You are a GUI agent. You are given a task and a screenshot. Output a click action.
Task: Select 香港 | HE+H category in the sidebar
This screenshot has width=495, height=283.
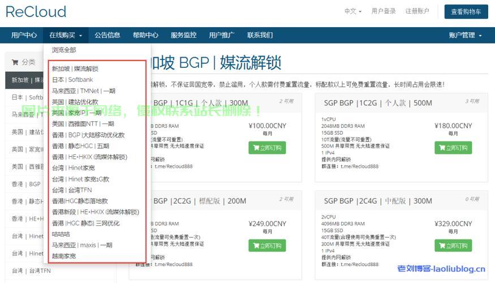pyautogui.click(x=25, y=219)
